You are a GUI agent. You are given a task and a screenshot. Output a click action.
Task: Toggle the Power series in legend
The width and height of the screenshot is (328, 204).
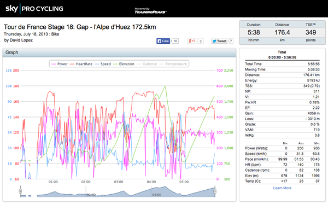tap(60, 64)
